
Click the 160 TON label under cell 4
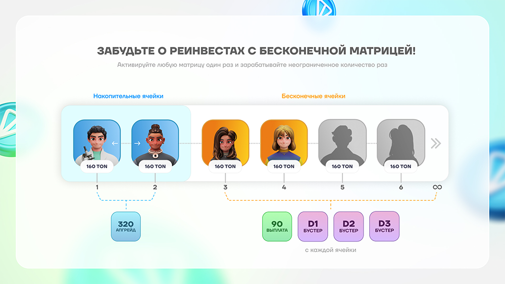coord(284,166)
